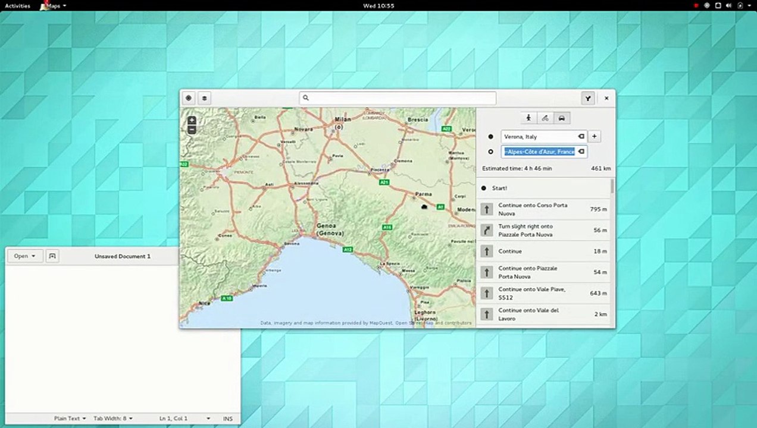757x428 pixels.
Task: Open the system menu dropdown arrow
Action: point(748,5)
